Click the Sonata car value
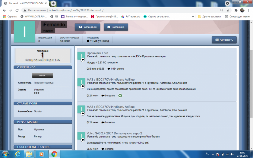The height and width of the screenshot is (158, 253). pyautogui.click(x=38, y=111)
